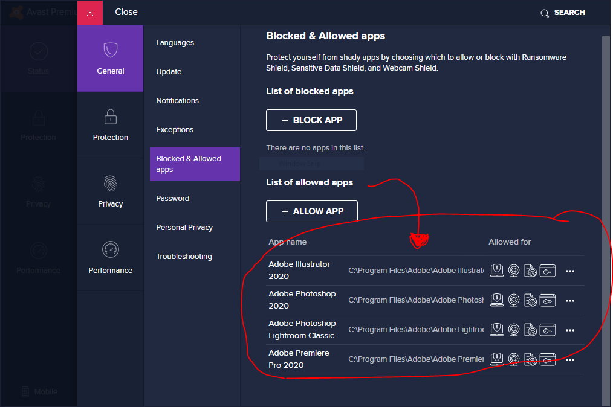
Task: Click Webcam Shield icon for Adobe Photoshop 2020
Action: [x=514, y=300]
